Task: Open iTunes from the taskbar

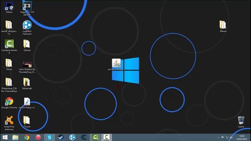Action: click(38, 137)
